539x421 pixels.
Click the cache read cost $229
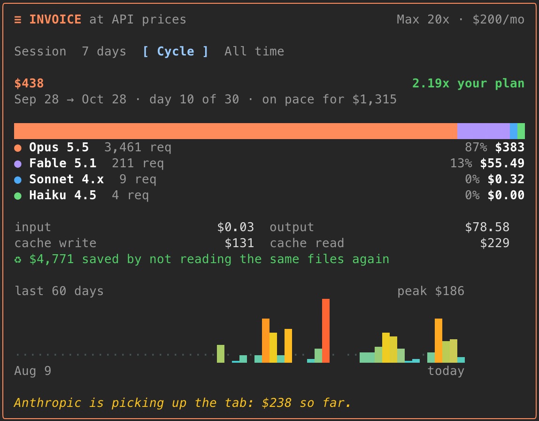[495, 243]
